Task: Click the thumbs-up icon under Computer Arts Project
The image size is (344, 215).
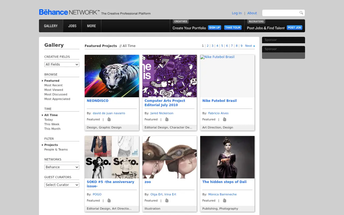Action: 167,119
